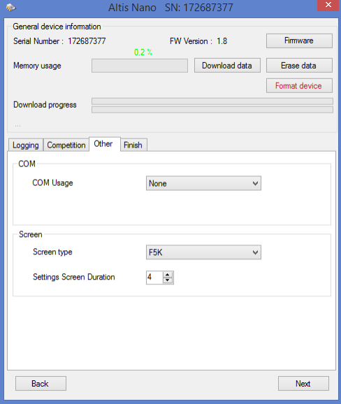Click the Altis Nano app icon in title bar
Screen dimensions: 341x404
pos(10,7)
